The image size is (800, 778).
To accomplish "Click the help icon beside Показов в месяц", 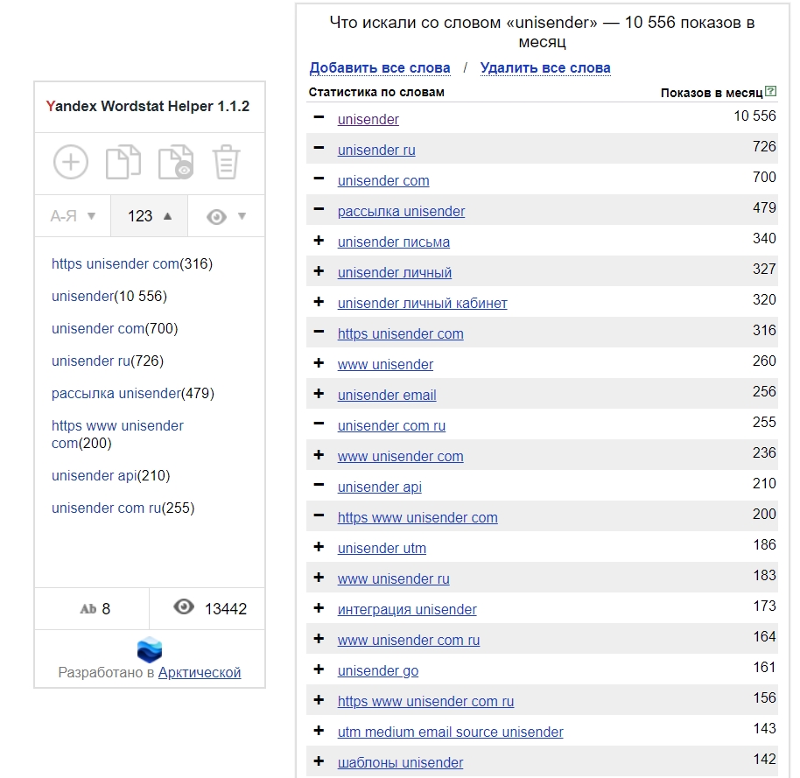I will point(771,91).
